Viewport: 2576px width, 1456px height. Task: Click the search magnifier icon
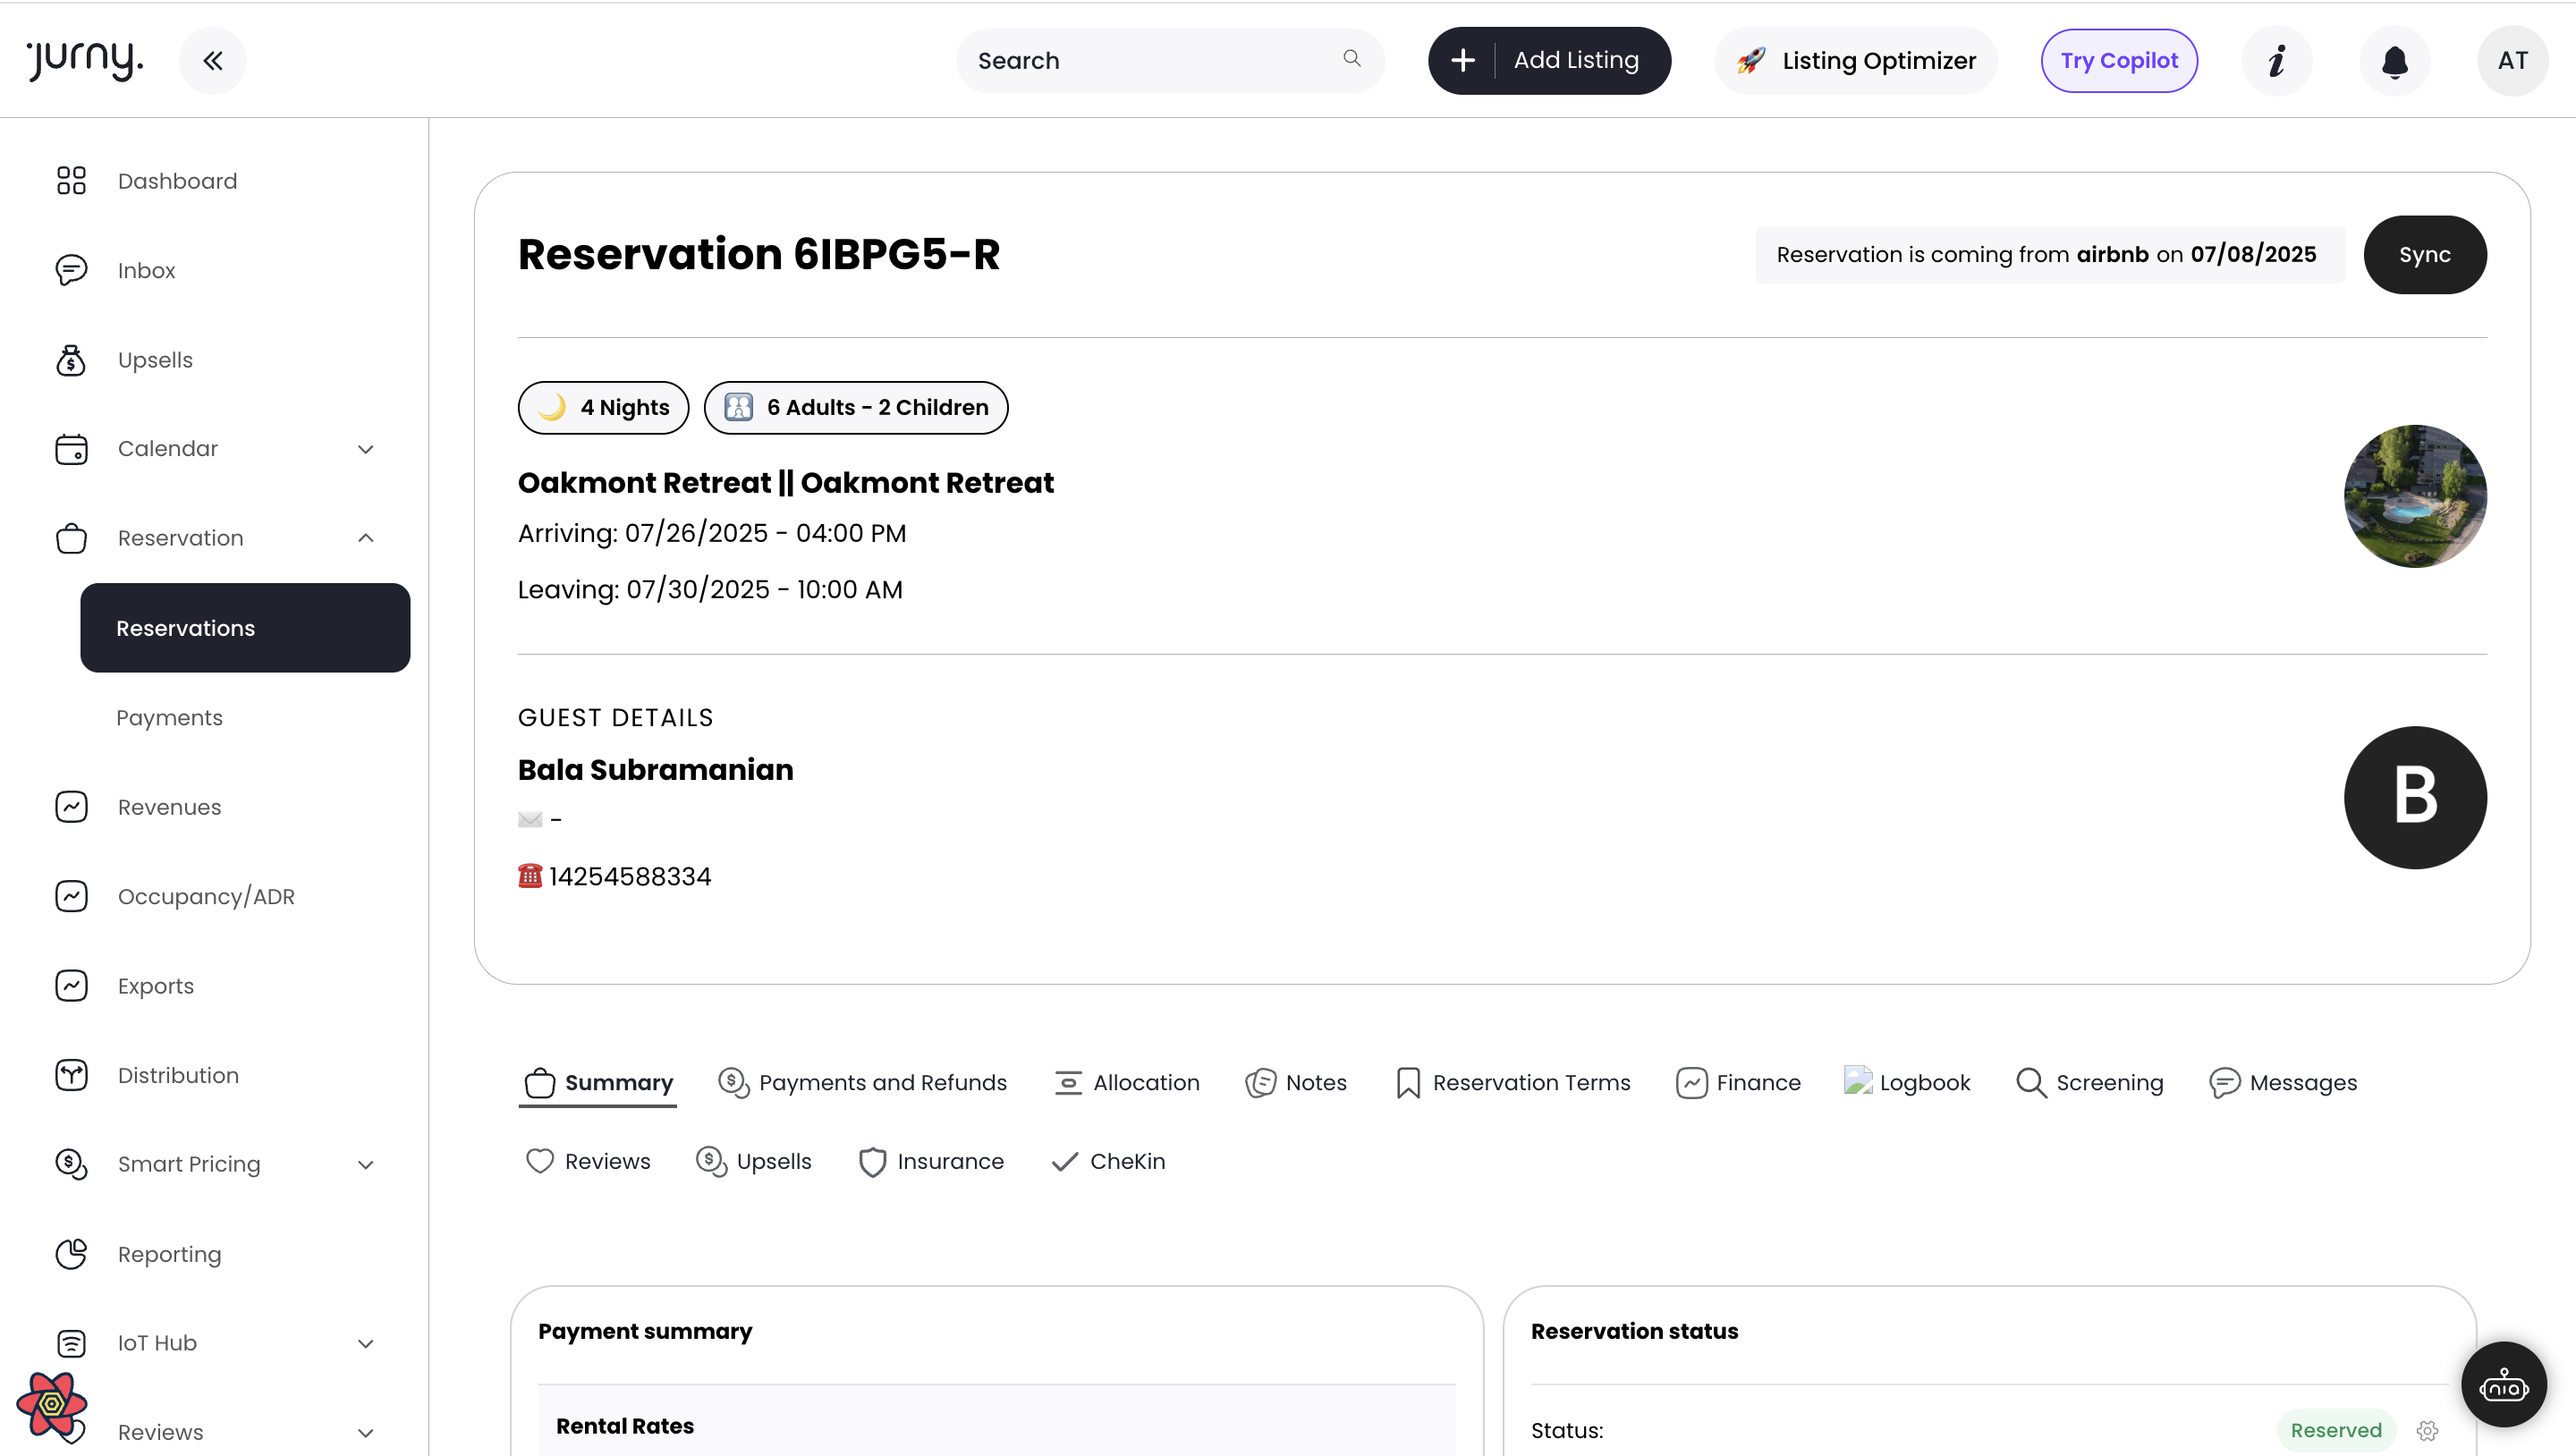[1352, 59]
